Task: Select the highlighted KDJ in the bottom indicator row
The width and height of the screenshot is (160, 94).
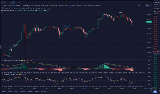Action: (49, 87)
